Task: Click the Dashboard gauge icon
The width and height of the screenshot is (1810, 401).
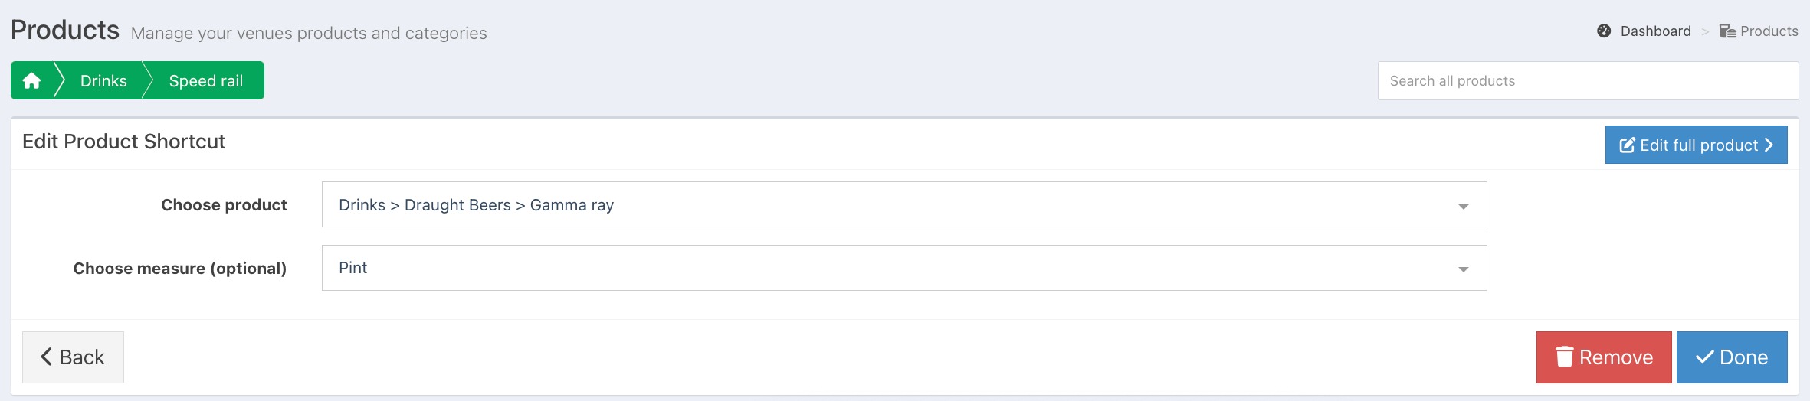Action: (x=1604, y=31)
